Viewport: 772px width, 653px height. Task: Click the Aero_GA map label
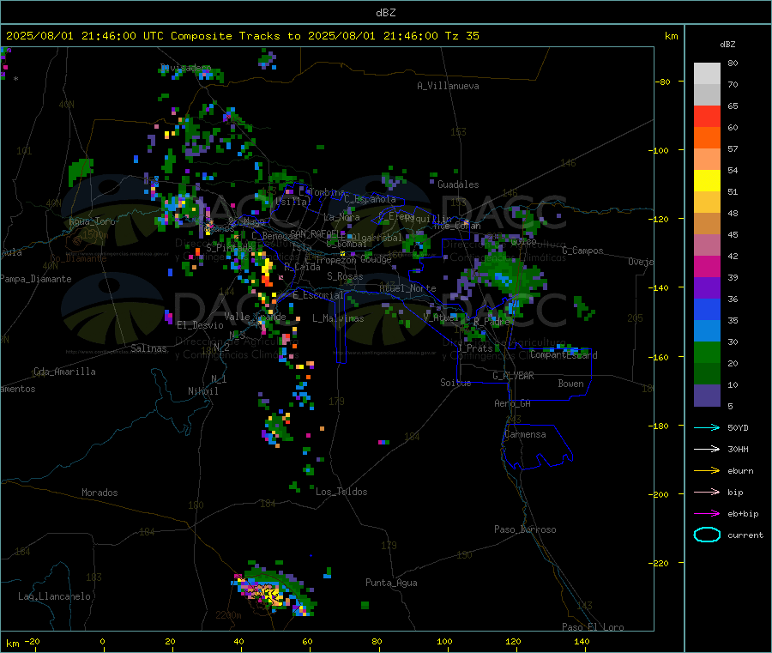tap(513, 403)
